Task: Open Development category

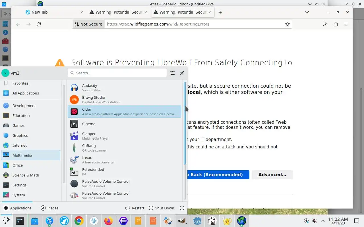Action: (x=31, y=106)
